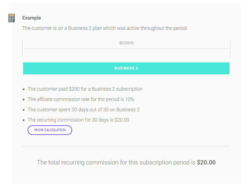Click the calculator icon beside Example
Screen dimensions: 246x187
tap(11, 18)
